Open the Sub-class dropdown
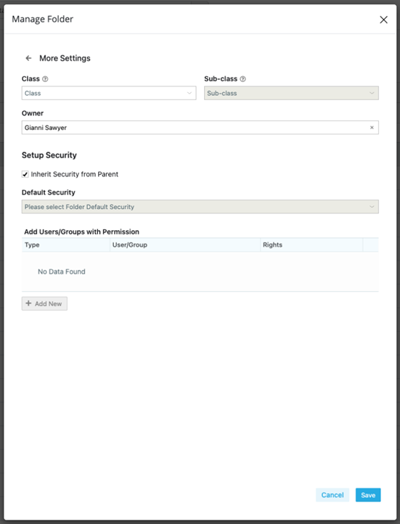 click(x=291, y=93)
